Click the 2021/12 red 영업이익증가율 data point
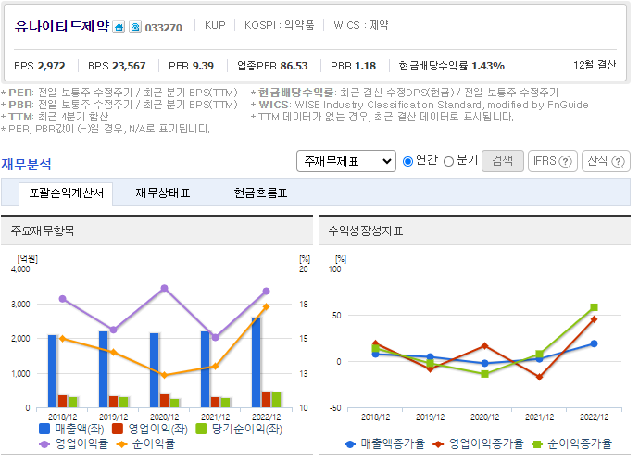The width and height of the screenshot is (639, 461). point(540,377)
